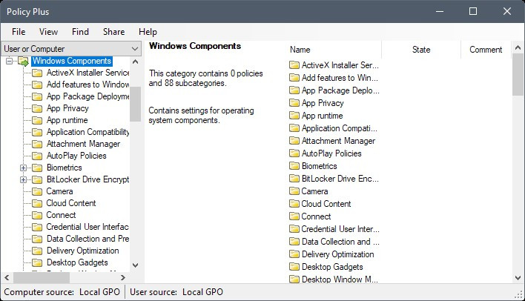
Task: Click the tree's horizontal scrollbar right arrow
Action: (x=123, y=277)
